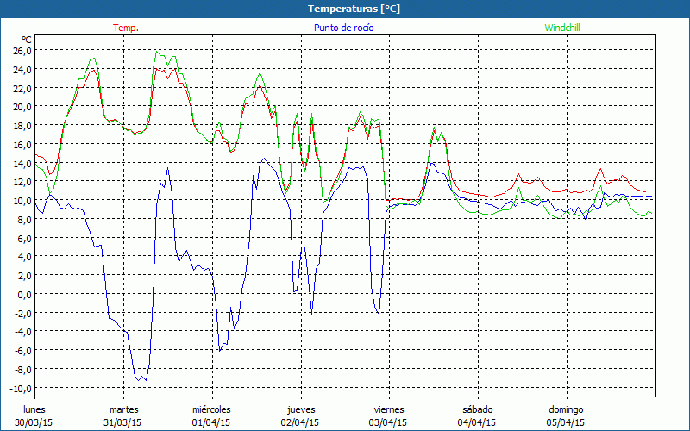Click the '26,0' value on the temperature axis
This screenshot has height=431, width=690.
[x=21, y=50]
